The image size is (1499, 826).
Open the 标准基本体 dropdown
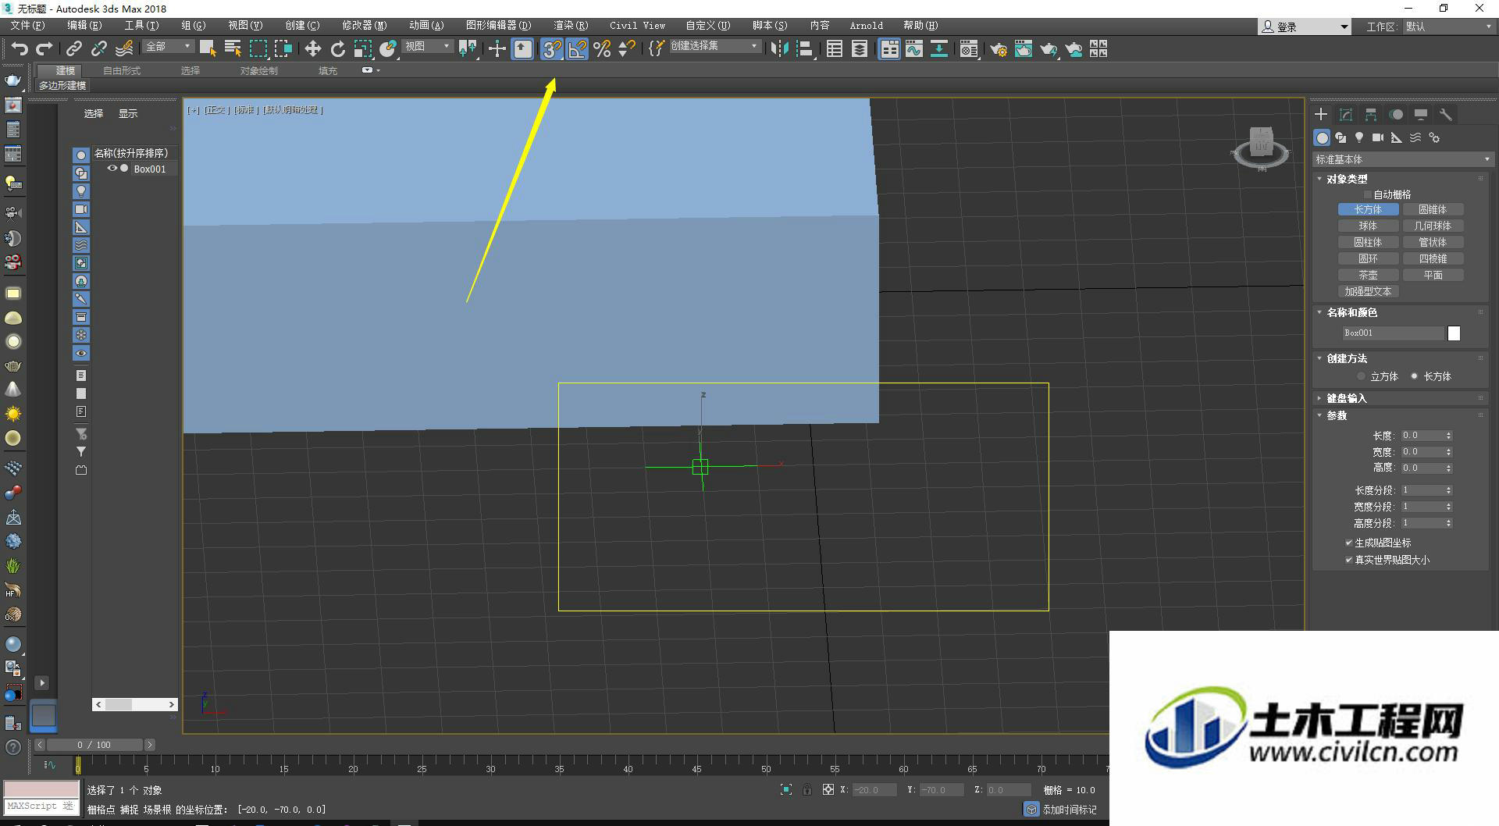click(x=1402, y=159)
